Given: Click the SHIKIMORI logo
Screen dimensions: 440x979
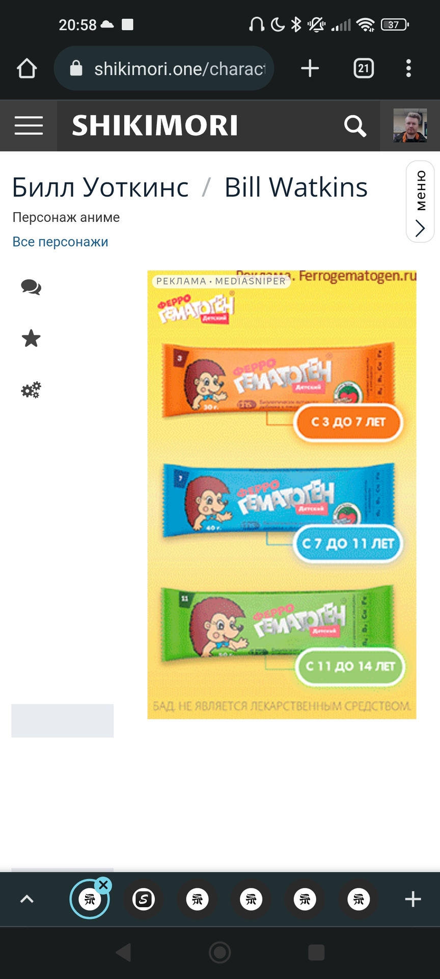Looking at the screenshot, I should click(155, 125).
